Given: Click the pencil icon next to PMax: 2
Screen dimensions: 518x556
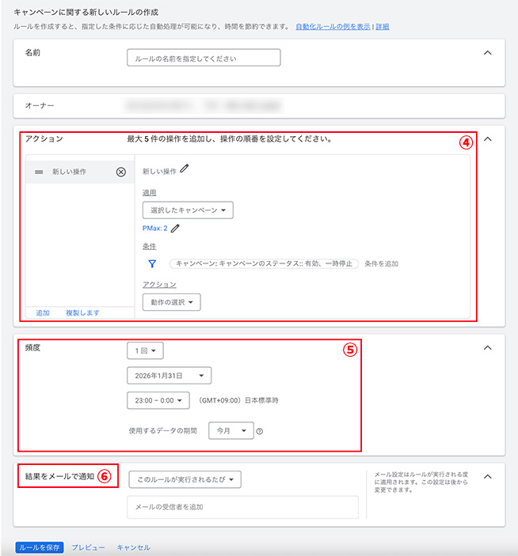Looking at the screenshot, I should coord(175,229).
